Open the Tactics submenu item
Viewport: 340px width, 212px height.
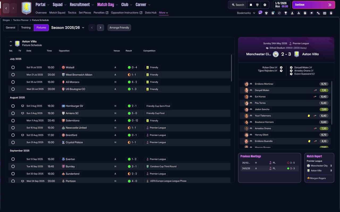click(x=72, y=13)
